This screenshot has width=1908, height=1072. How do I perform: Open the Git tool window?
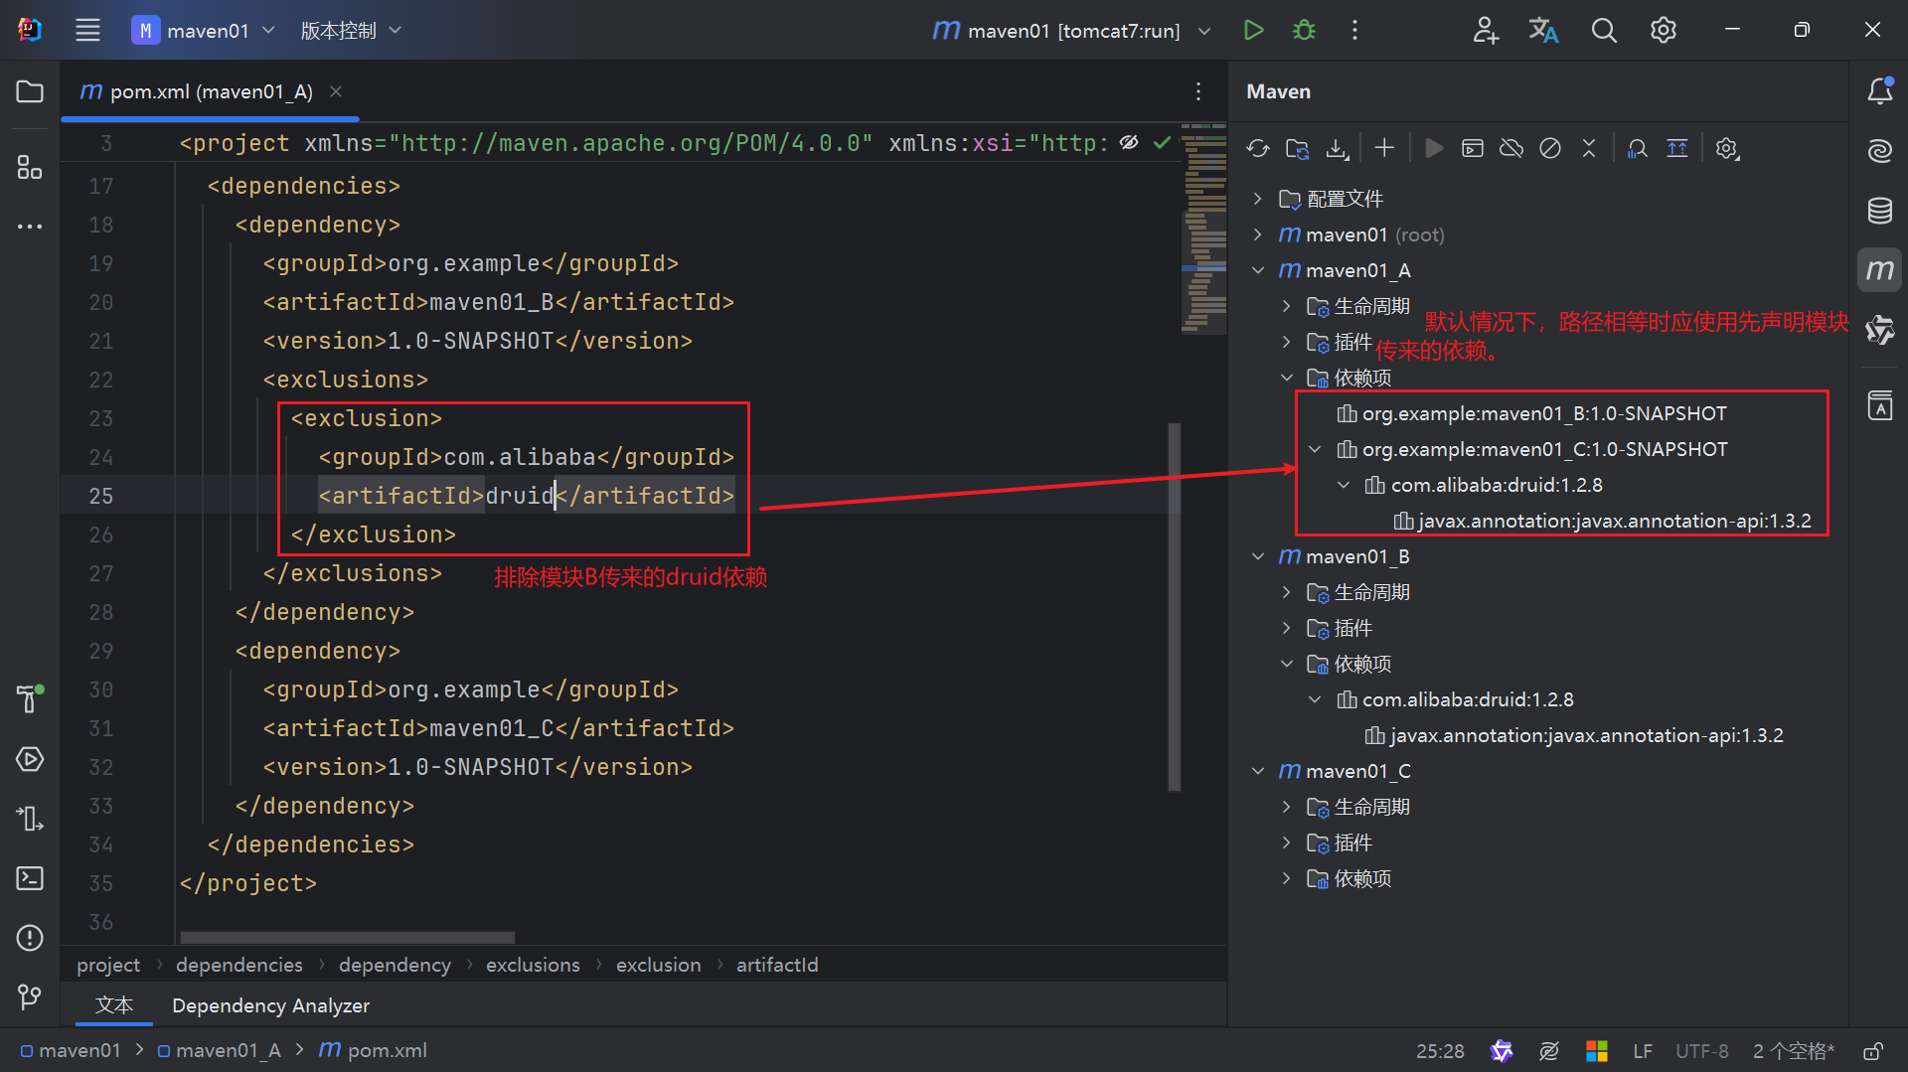(x=30, y=996)
